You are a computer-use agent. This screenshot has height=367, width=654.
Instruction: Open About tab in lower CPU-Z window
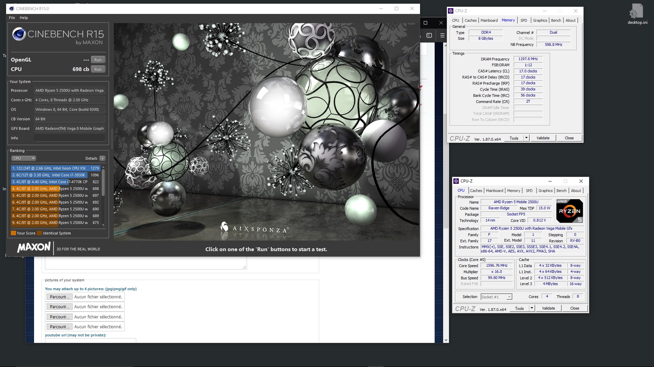576,191
